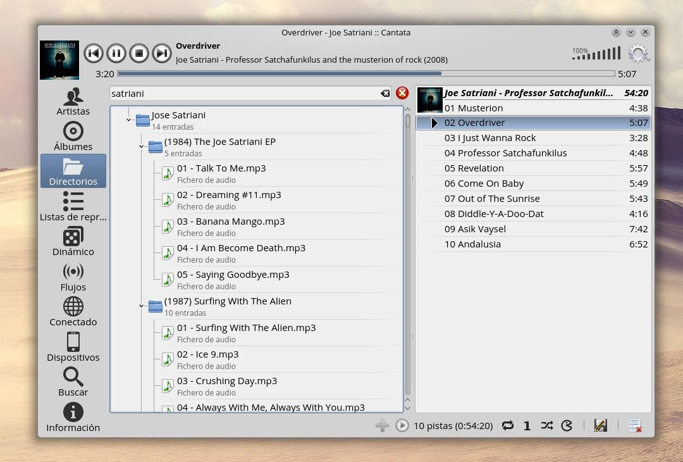This screenshot has height=462, width=683.
Task: Switch to the Álbumes view
Action: (x=73, y=137)
